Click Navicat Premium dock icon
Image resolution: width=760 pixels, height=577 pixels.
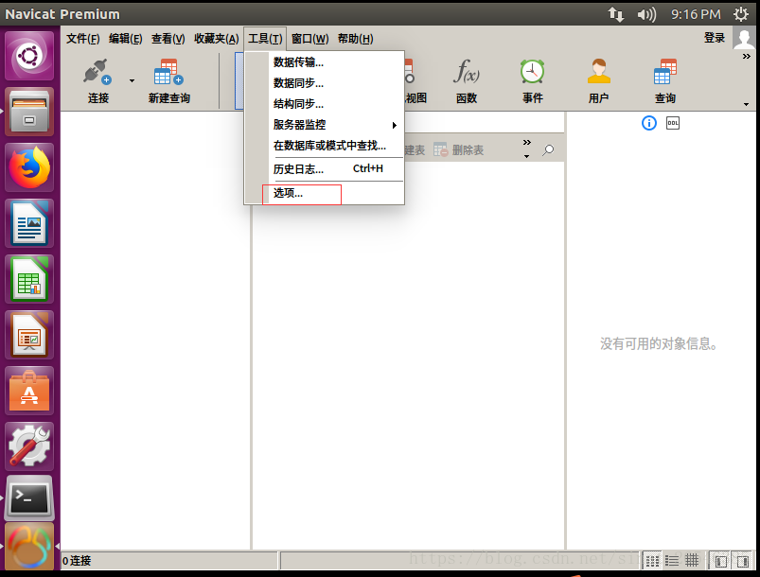pos(29,548)
